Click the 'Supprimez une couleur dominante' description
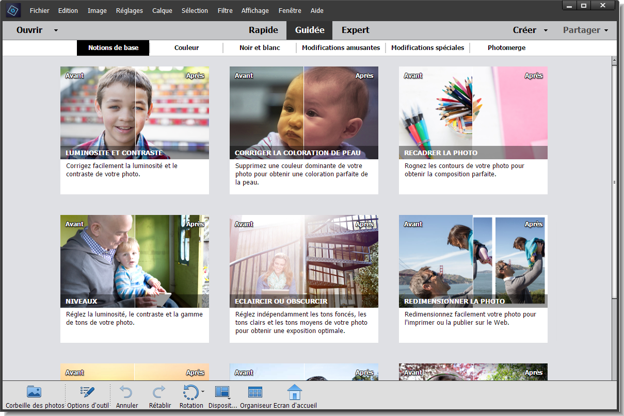The height and width of the screenshot is (416, 624). (x=301, y=174)
